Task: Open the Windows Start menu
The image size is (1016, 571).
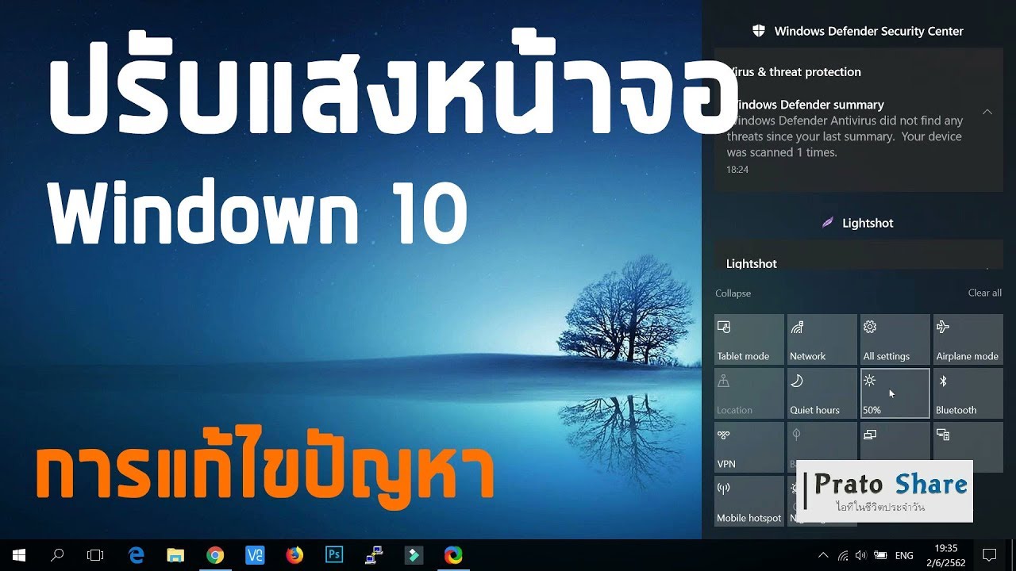Action: point(18,555)
